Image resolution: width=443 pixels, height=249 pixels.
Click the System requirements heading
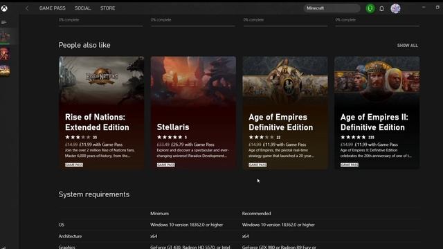click(x=94, y=194)
